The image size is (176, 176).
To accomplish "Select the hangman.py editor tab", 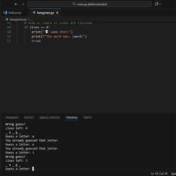I will 45,13.
